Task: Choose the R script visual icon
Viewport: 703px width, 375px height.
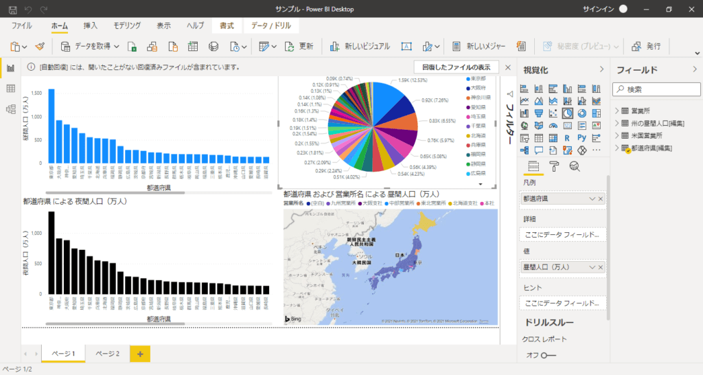Action: (x=567, y=138)
